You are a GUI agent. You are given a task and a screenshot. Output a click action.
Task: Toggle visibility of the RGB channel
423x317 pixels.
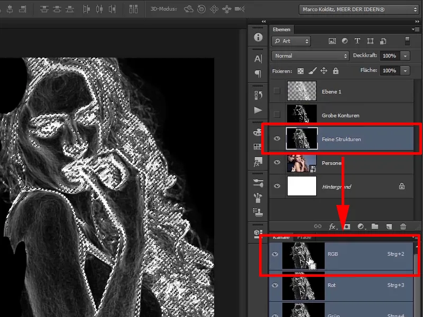pos(275,254)
